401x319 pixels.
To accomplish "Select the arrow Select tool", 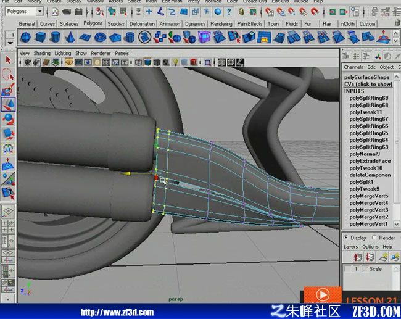I will tap(8, 60).
